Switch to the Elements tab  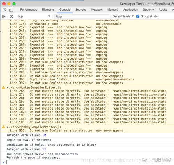[x=48, y=10]
